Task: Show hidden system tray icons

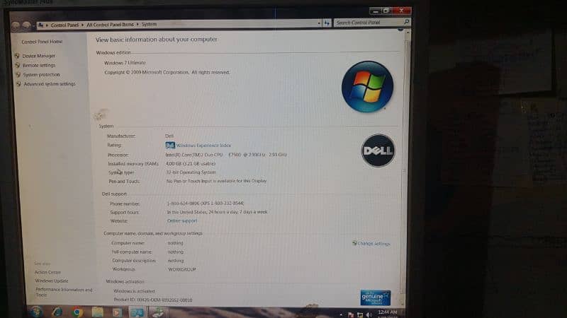Action: coord(341,314)
